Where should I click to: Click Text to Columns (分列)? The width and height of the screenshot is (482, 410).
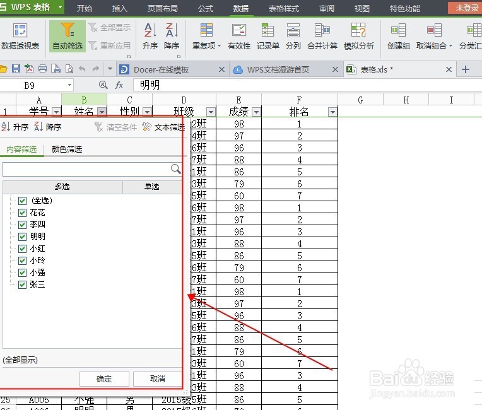(x=293, y=36)
